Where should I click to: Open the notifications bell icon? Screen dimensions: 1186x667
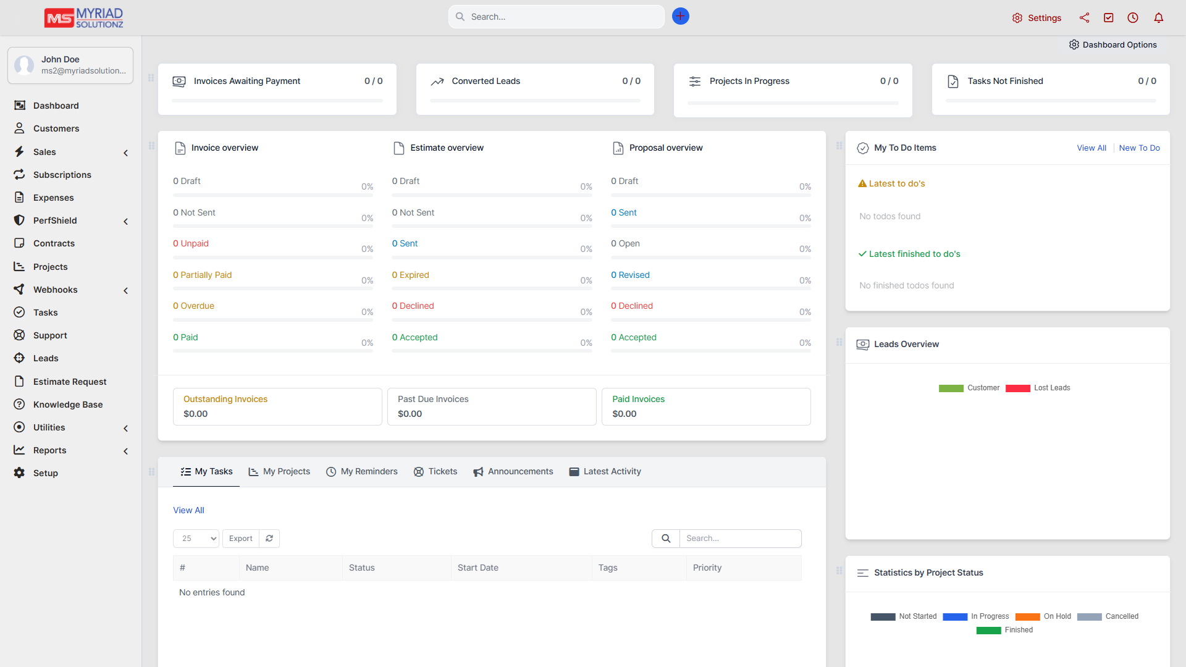tap(1159, 18)
